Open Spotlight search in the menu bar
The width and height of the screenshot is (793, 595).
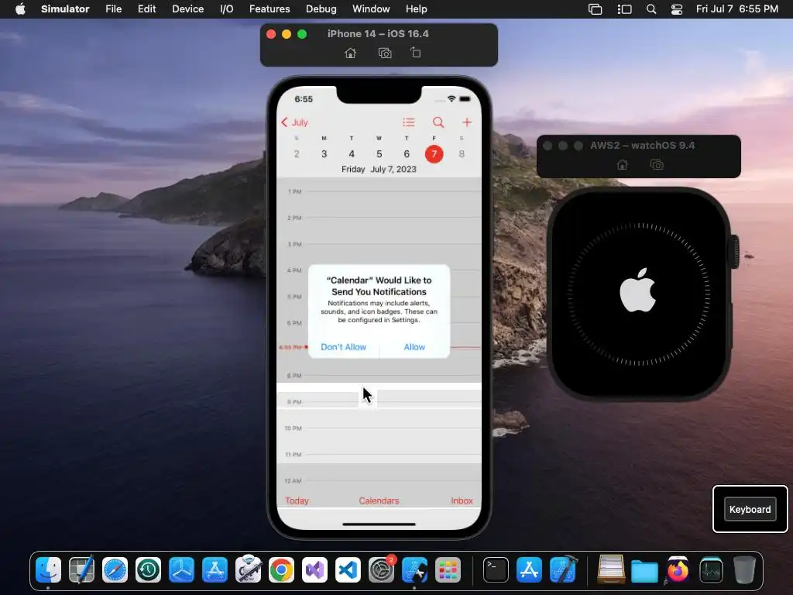point(651,9)
